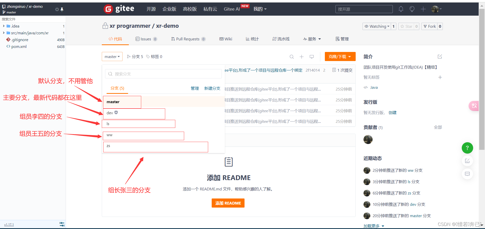Click 全部 contributors link

pyautogui.click(x=438, y=127)
